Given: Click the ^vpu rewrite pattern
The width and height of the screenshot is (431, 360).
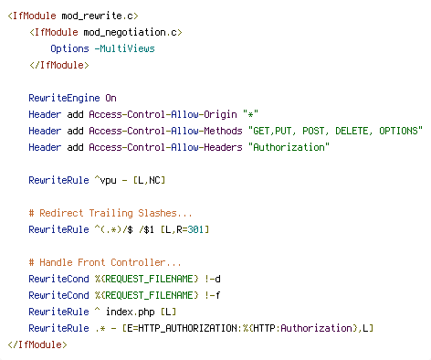Looking at the screenshot, I should [x=105, y=180].
